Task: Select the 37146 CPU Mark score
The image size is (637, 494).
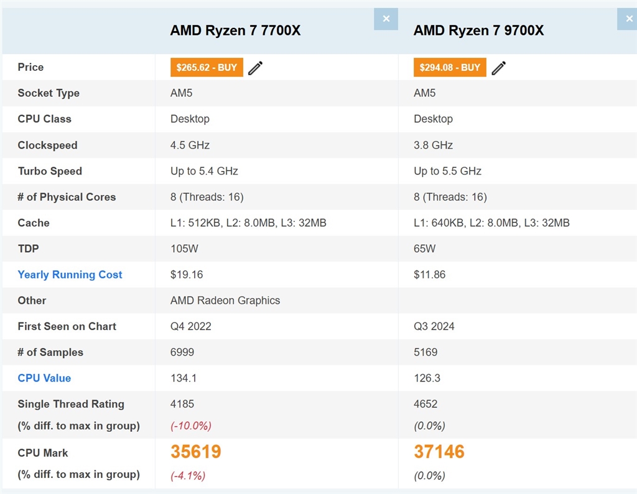Action: pos(439,452)
